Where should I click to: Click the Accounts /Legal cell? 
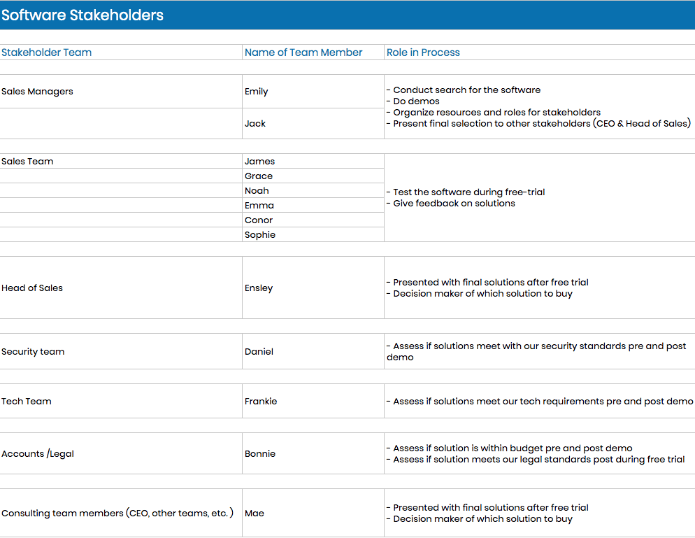(x=121, y=454)
